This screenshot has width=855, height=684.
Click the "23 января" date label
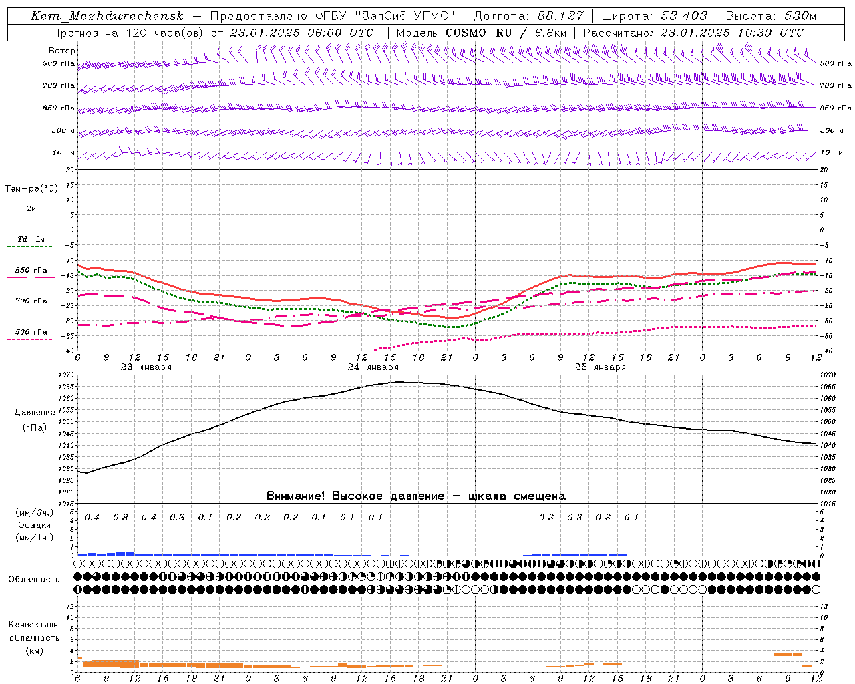pos(146,367)
